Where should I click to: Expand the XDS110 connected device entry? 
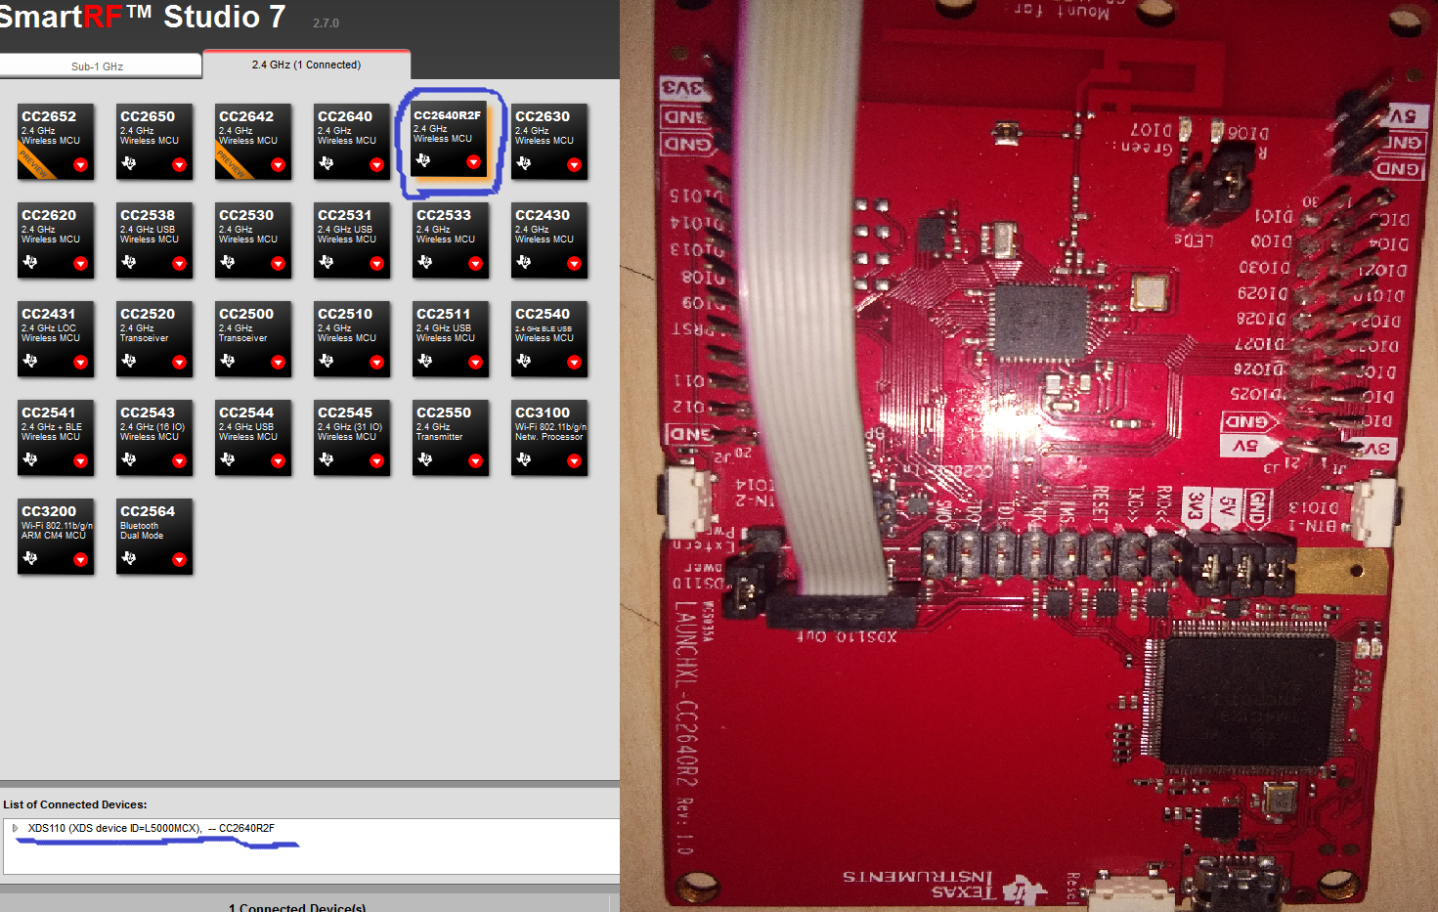pyautogui.click(x=16, y=828)
